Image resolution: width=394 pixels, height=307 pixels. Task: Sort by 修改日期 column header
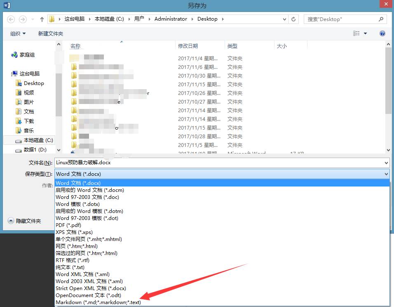tap(188, 46)
